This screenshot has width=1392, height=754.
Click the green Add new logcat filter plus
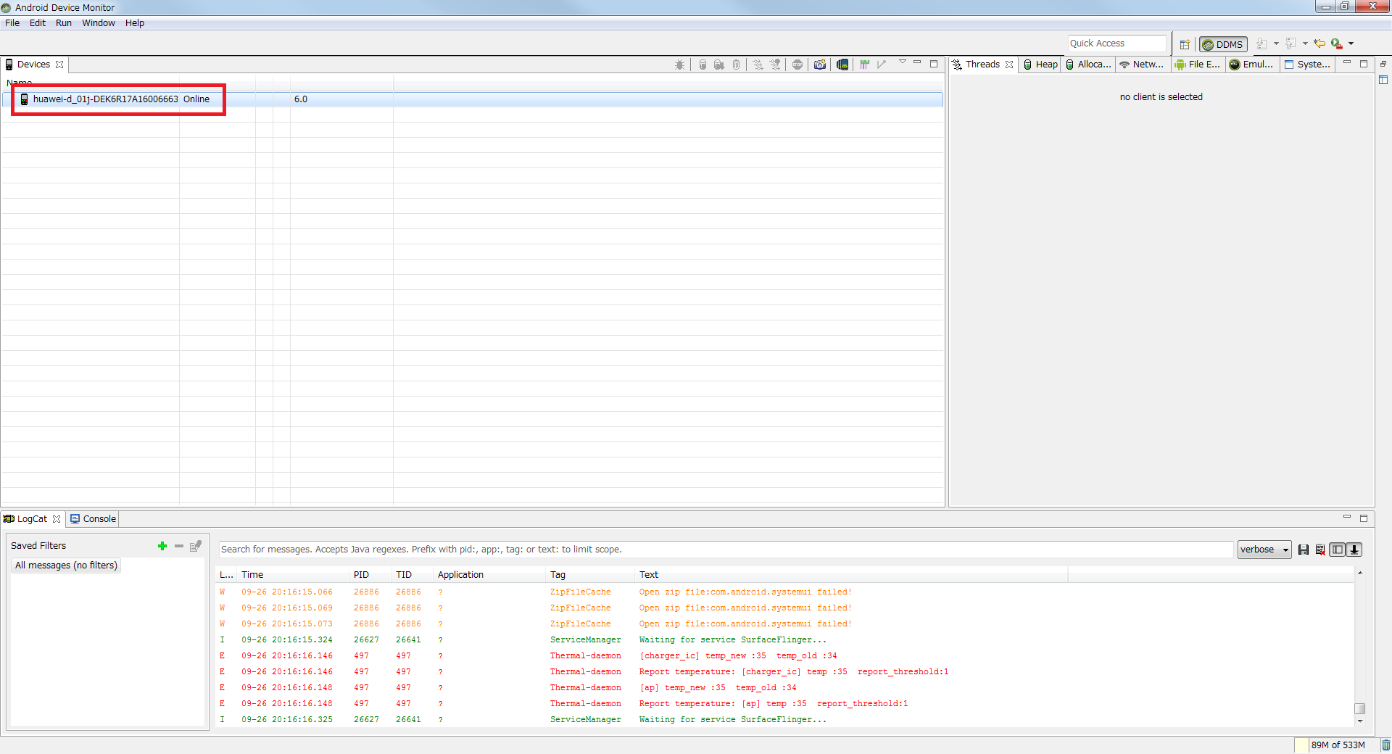(x=162, y=546)
